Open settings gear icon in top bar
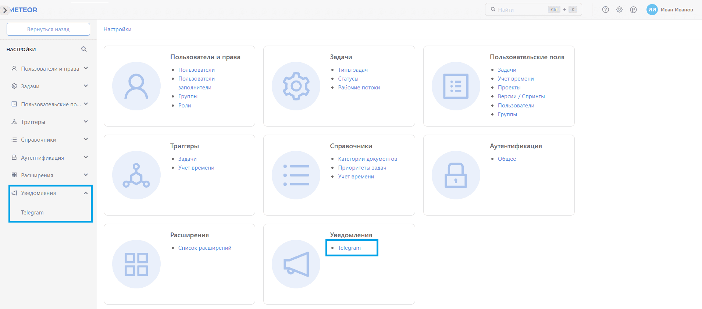Image resolution: width=702 pixels, height=309 pixels. [x=619, y=10]
